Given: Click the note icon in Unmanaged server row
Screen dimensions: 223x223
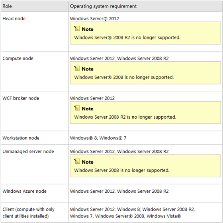Looking at the screenshot, I should 77,161.
